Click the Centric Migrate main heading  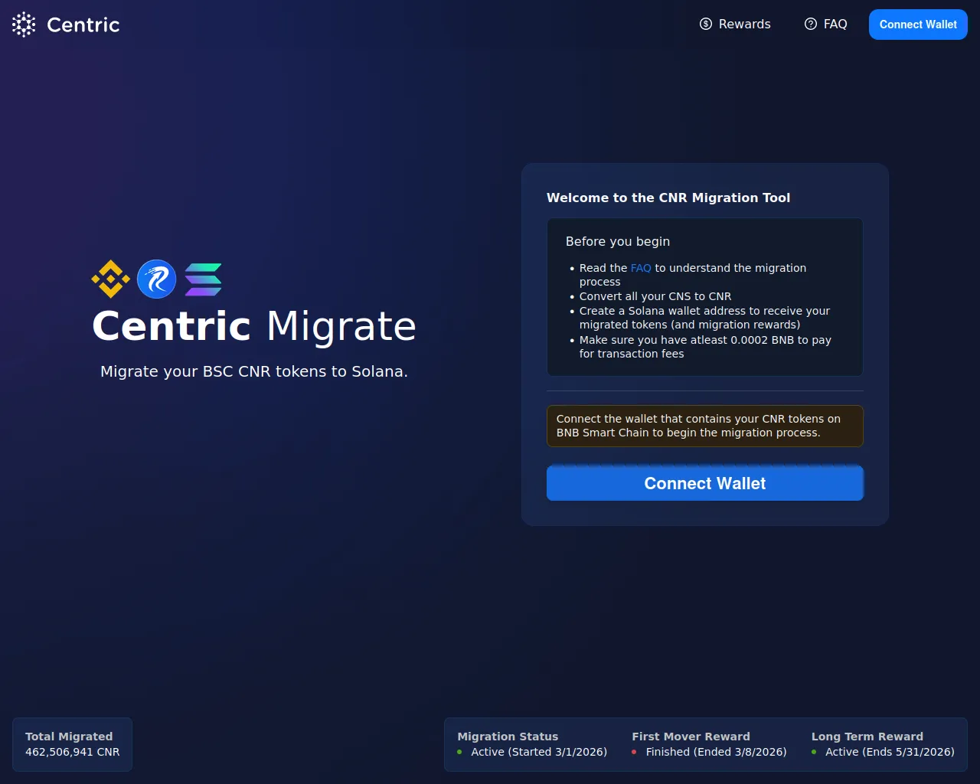[254, 326]
